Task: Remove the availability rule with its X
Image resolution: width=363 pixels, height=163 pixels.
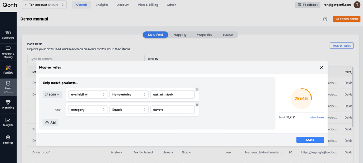Action: (197, 89)
